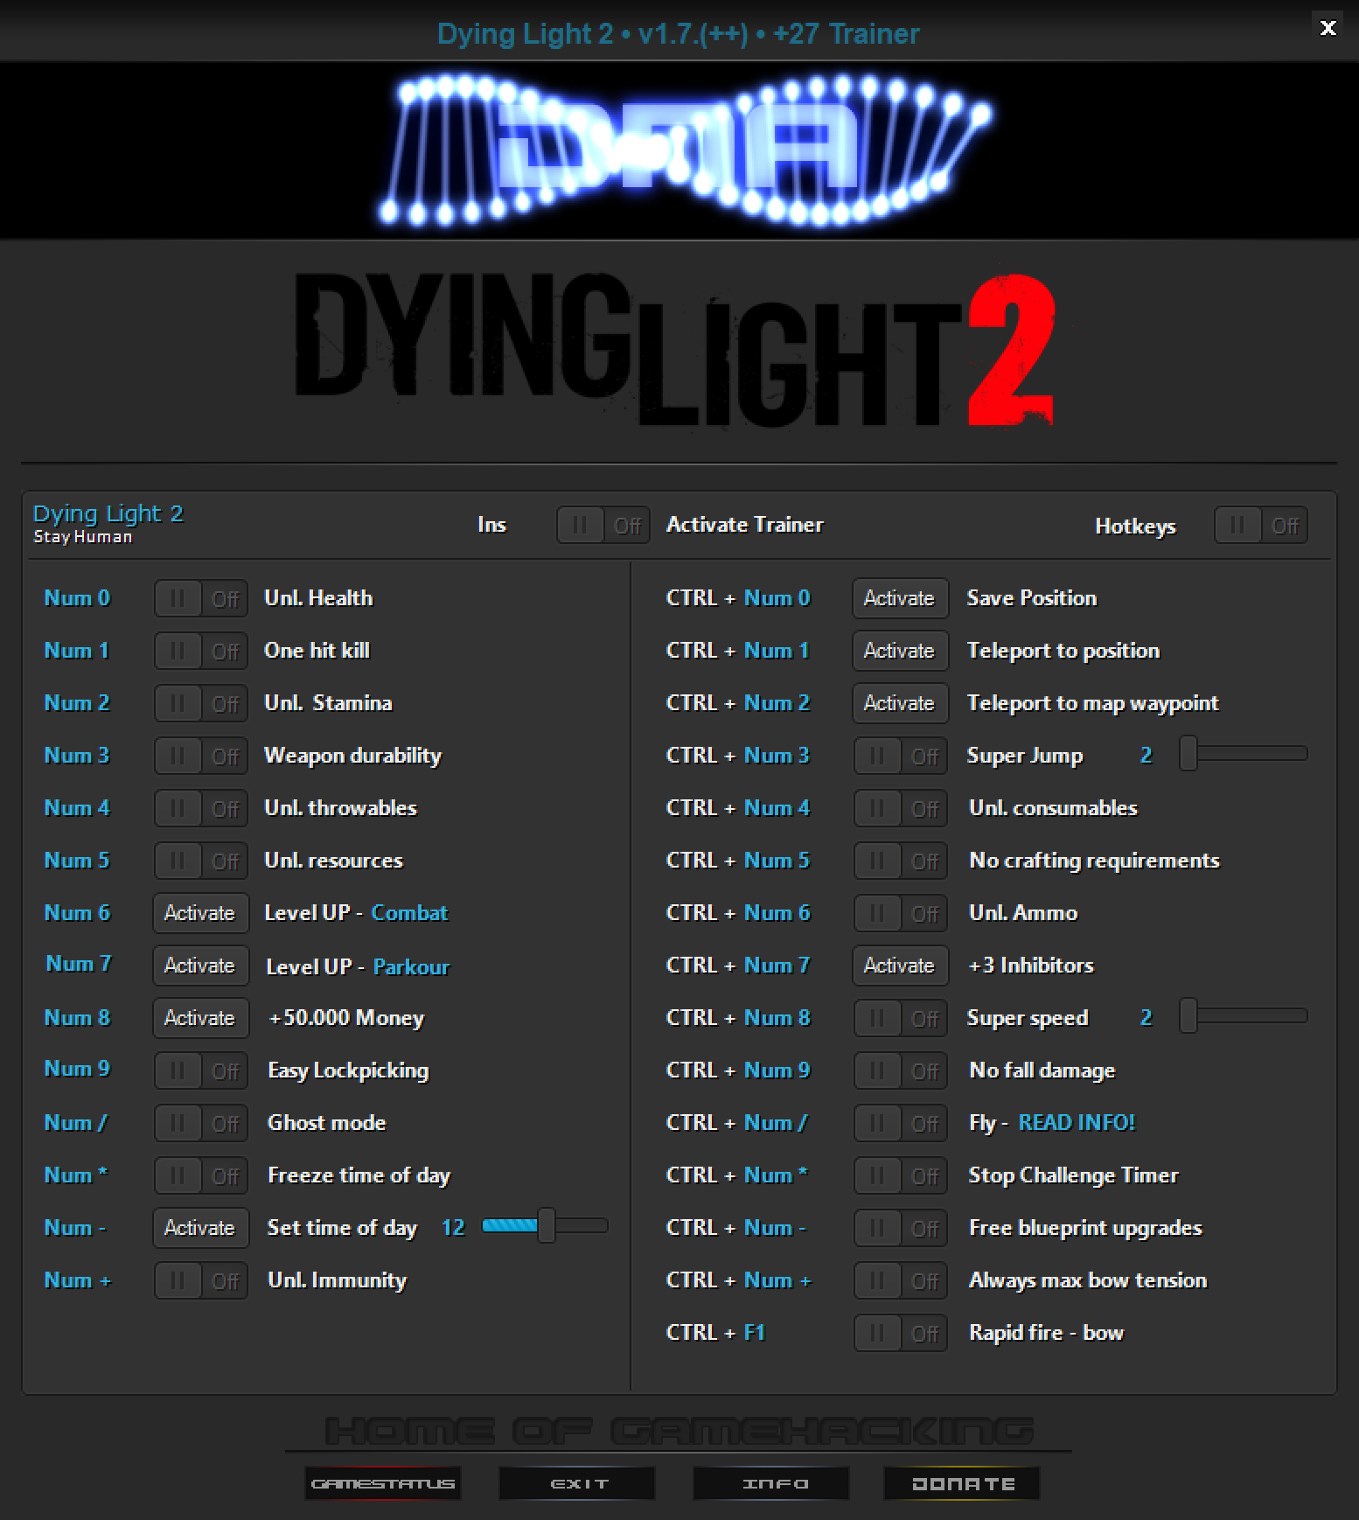Open the INFO button
Screen dimensions: 1359x1520
pos(771,1483)
